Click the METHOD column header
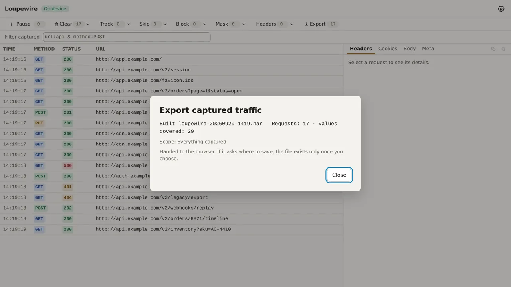This screenshot has height=287, width=511. coord(44,49)
